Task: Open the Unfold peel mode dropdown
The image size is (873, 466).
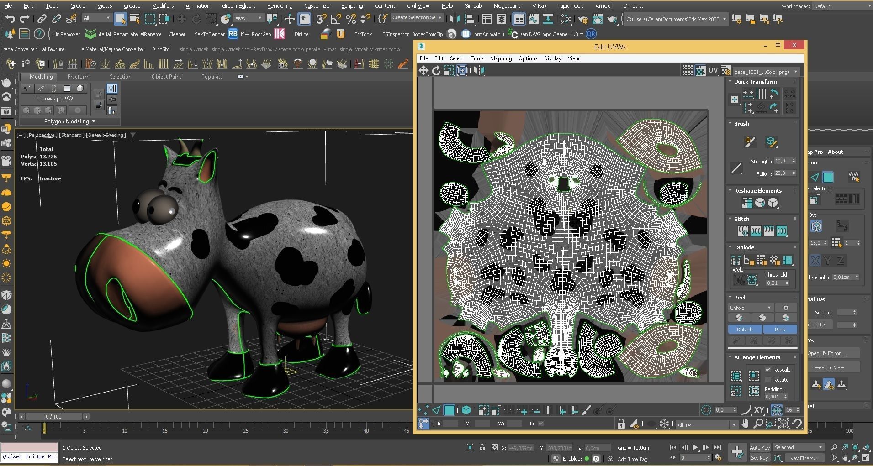Action: [751, 308]
